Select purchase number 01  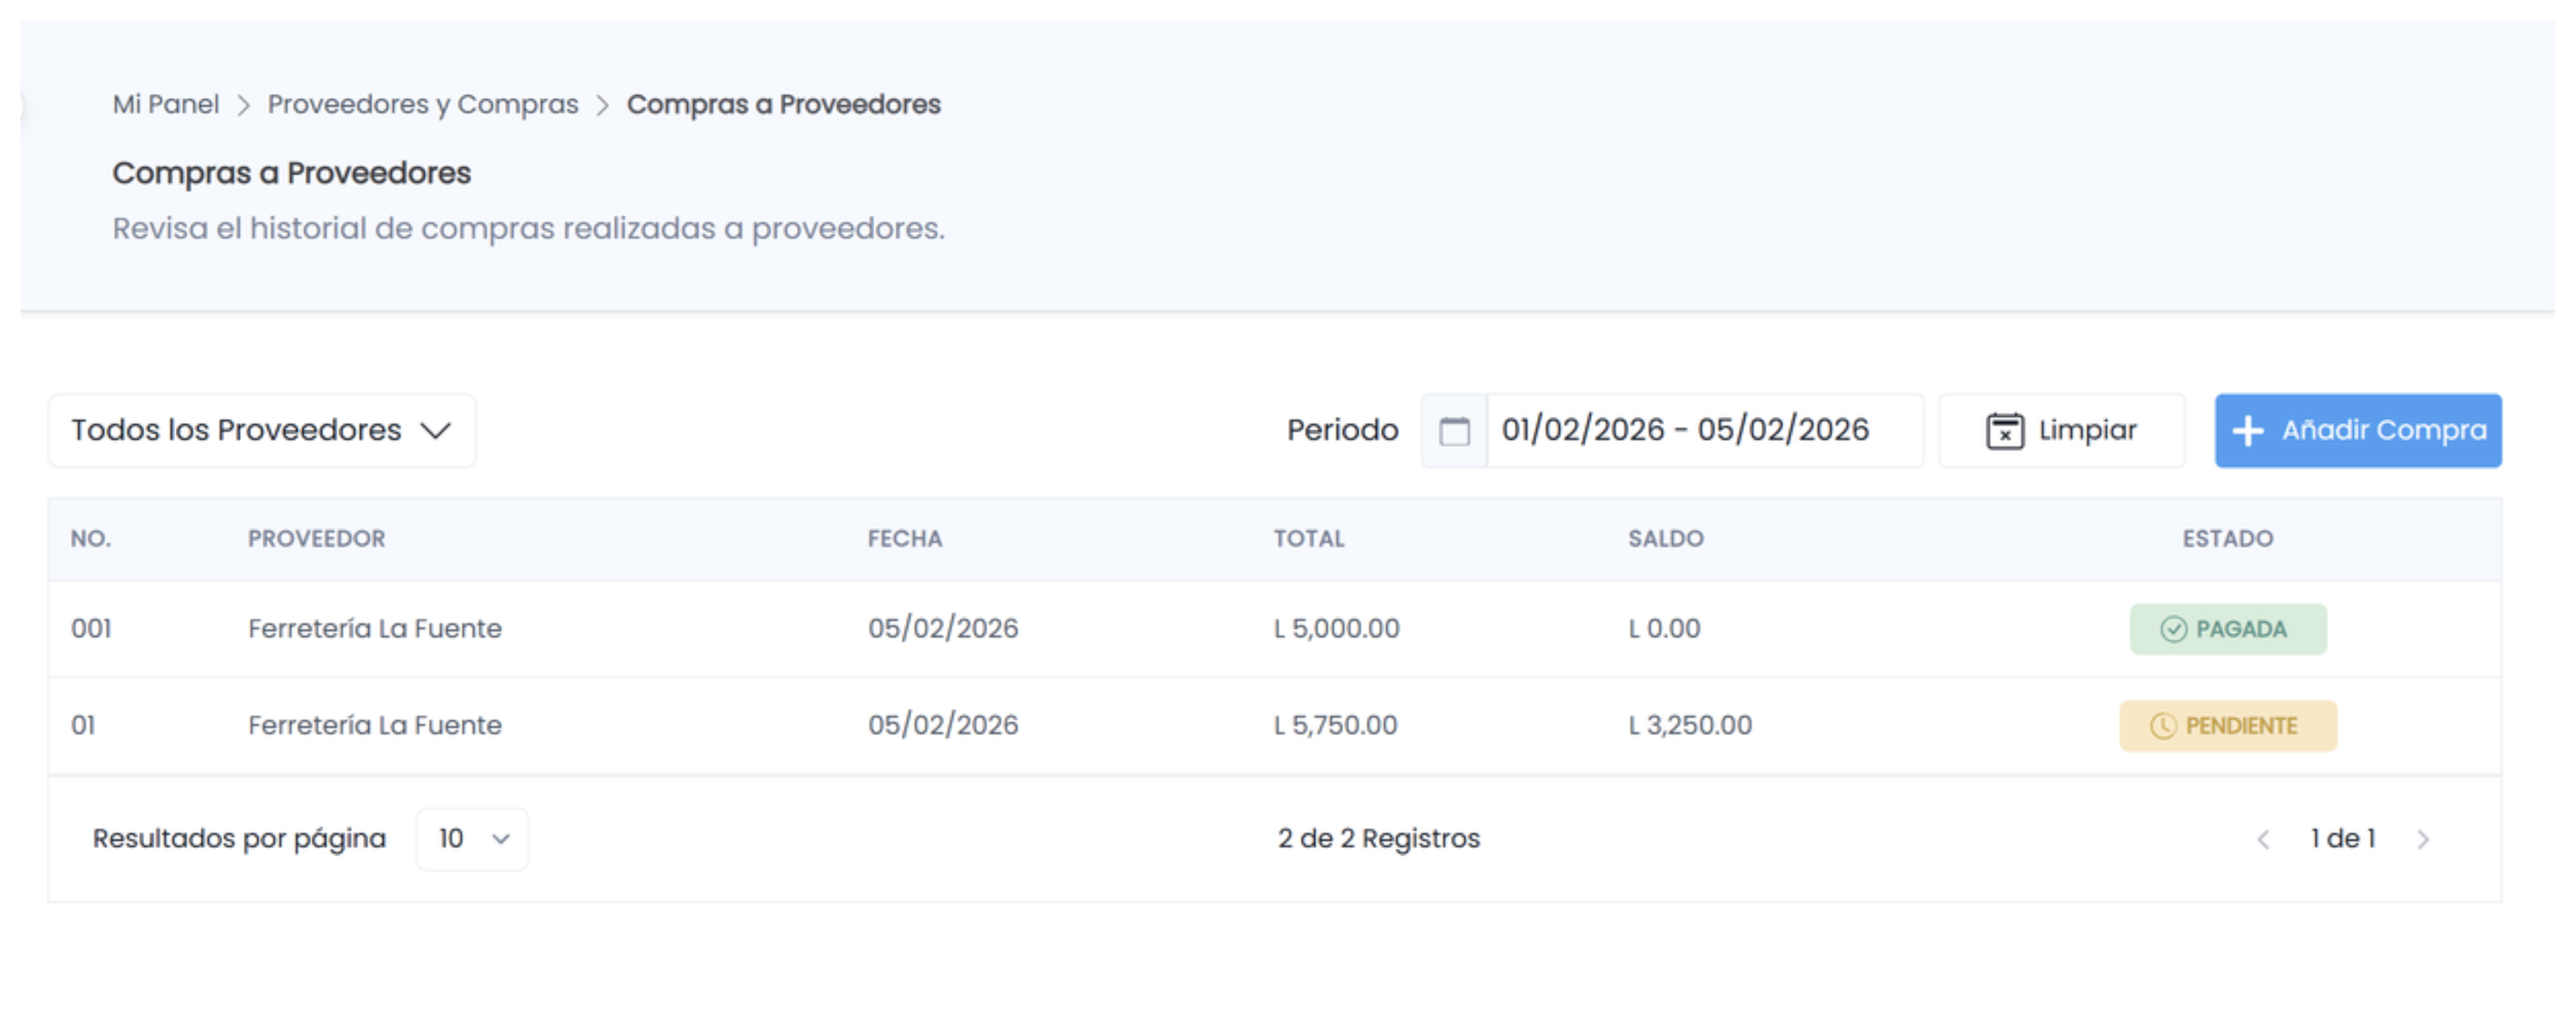(x=83, y=725)
